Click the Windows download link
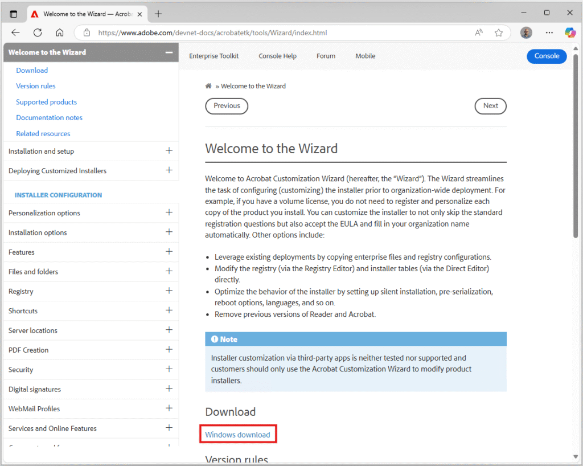The height and width of the screenshot is (466, 583). click(x=237, y=435)
